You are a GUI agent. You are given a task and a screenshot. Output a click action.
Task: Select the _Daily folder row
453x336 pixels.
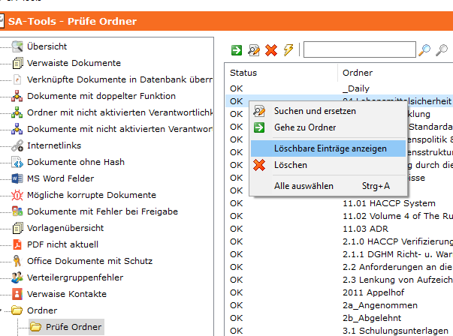[x=339, y=88]
